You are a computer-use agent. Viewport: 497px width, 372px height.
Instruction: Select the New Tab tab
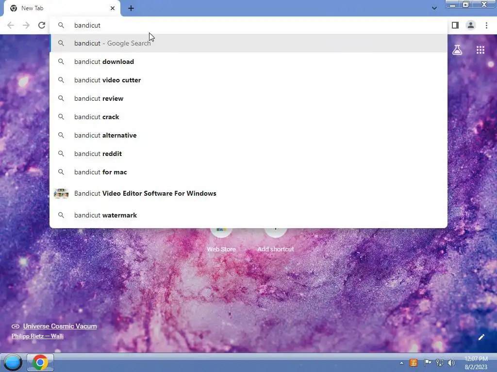click(62, 8)
